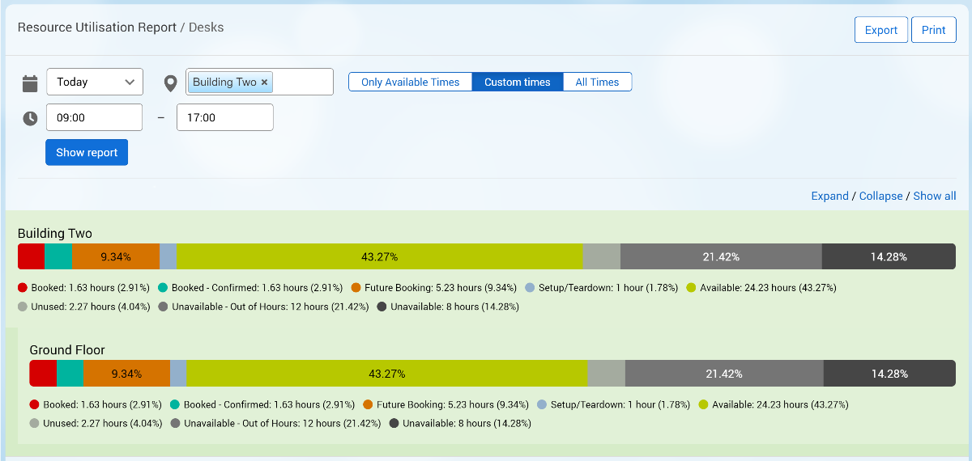Collapse all report sections
The width and height of the screenshot is (972, 461).
tap(880, 196)
